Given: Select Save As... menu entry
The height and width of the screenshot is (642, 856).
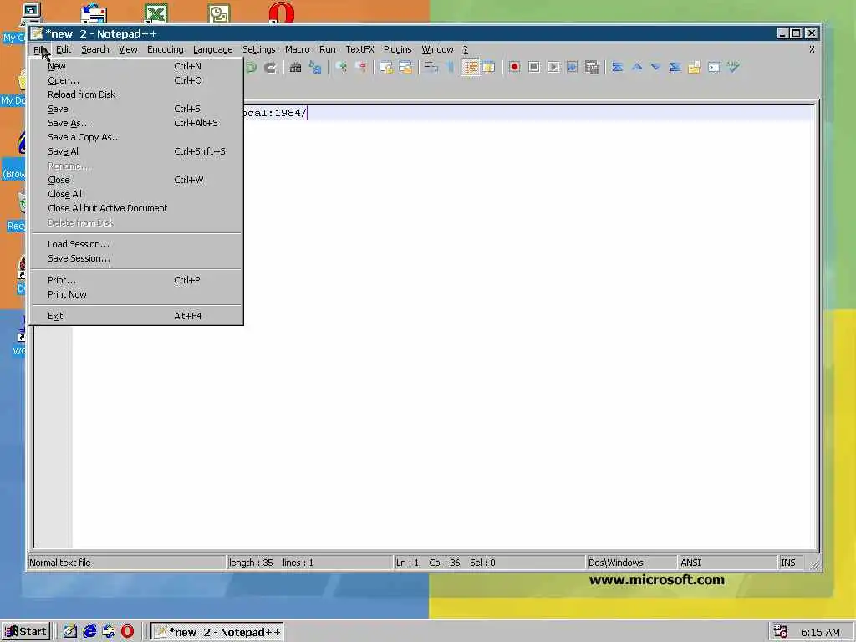Looking at the screenshot, I should tap(136, 123).
